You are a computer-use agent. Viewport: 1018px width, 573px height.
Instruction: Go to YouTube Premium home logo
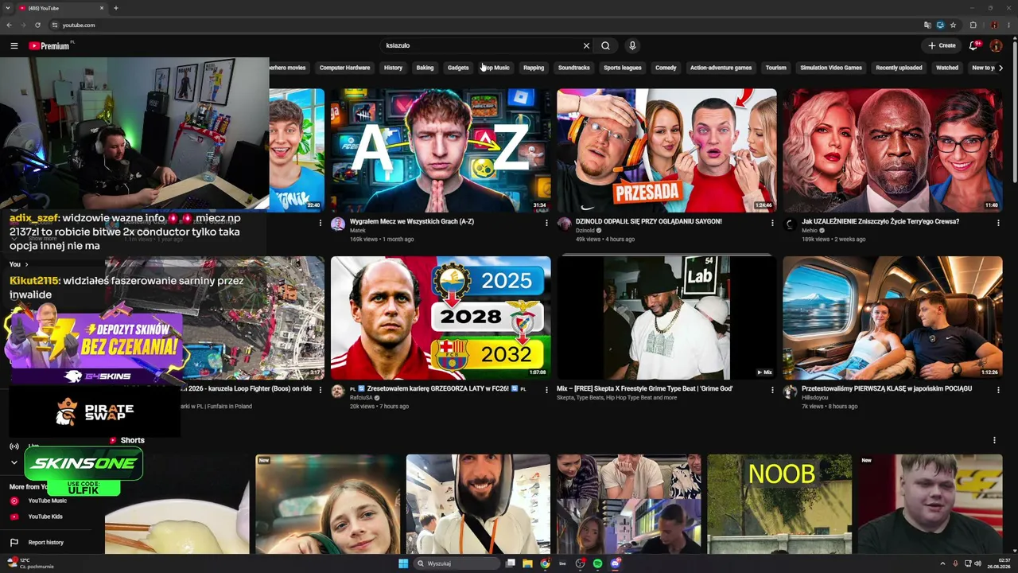[50, 45]
